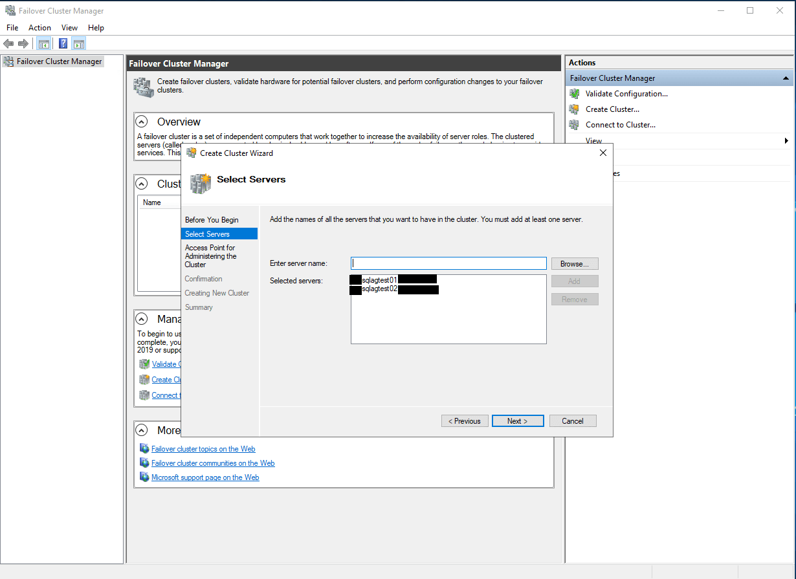
Task: Collapse the More Information section chevron
Action: [142, 430]
